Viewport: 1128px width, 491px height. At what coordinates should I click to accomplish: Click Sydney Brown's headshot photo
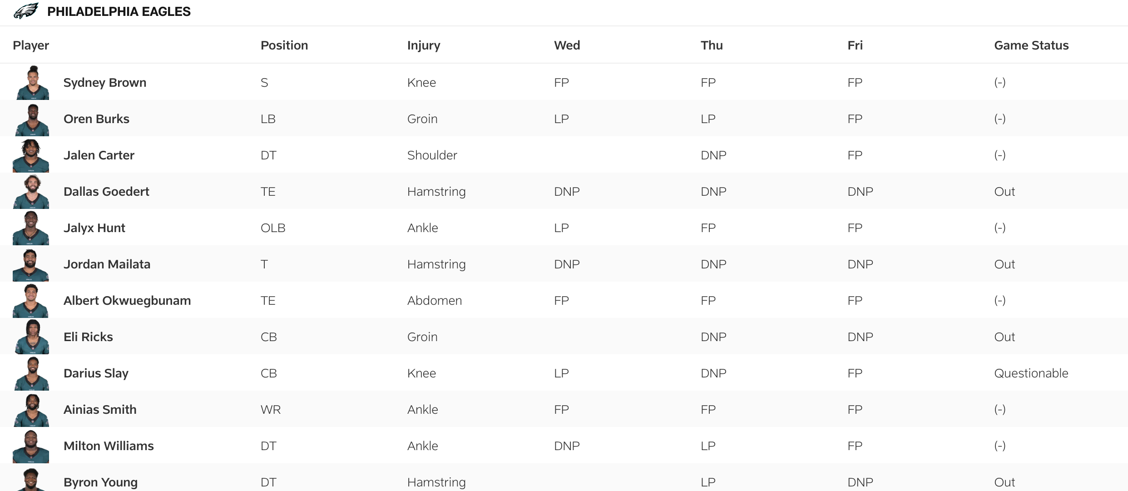click(32, 83)
